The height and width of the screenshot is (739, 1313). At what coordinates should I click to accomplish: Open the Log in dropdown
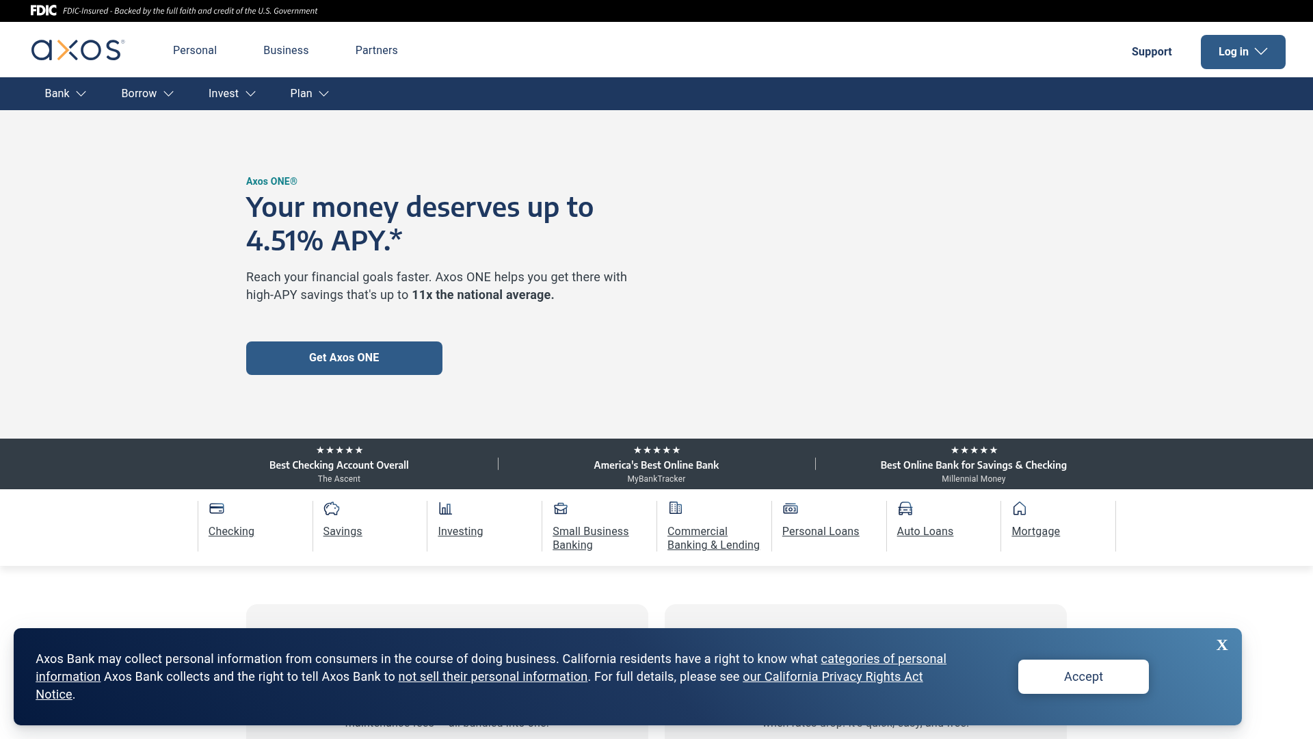[x=1243, y=51]
